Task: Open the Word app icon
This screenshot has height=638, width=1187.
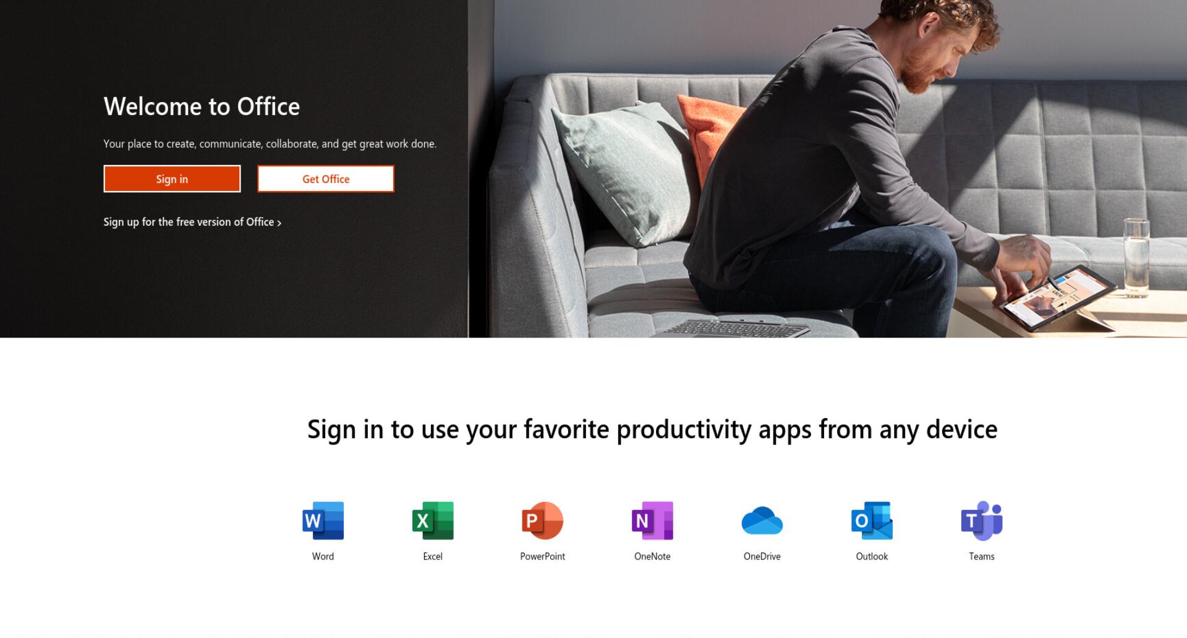Action: [x=323, y=521]
